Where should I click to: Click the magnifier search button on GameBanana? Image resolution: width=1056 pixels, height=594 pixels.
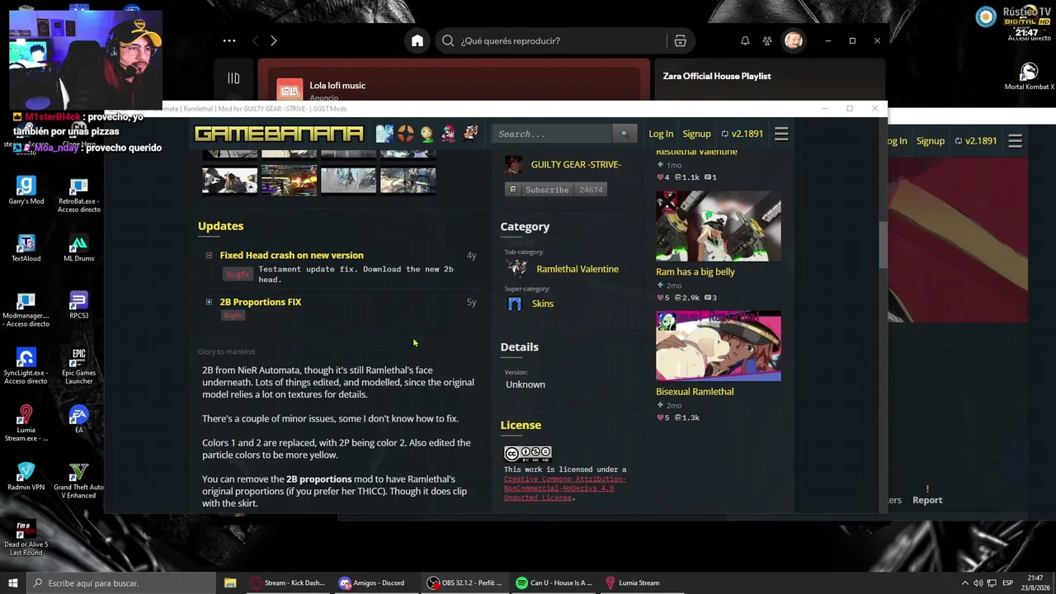tap(625, 134)
